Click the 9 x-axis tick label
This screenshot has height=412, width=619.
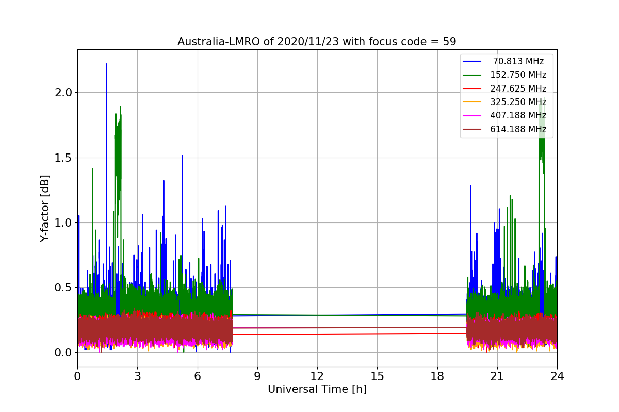point(257,376)
